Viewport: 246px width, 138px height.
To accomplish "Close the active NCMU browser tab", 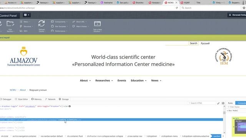I will tap(176, 3).
